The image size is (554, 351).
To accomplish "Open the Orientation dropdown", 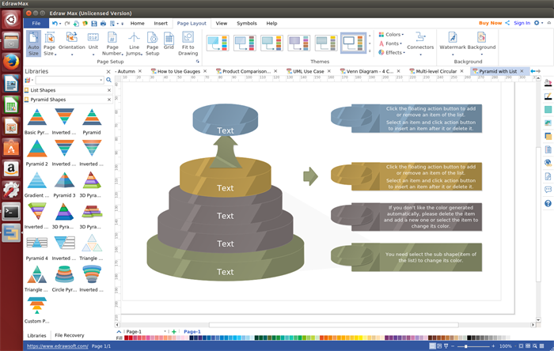I will click(x=72, y=42).
